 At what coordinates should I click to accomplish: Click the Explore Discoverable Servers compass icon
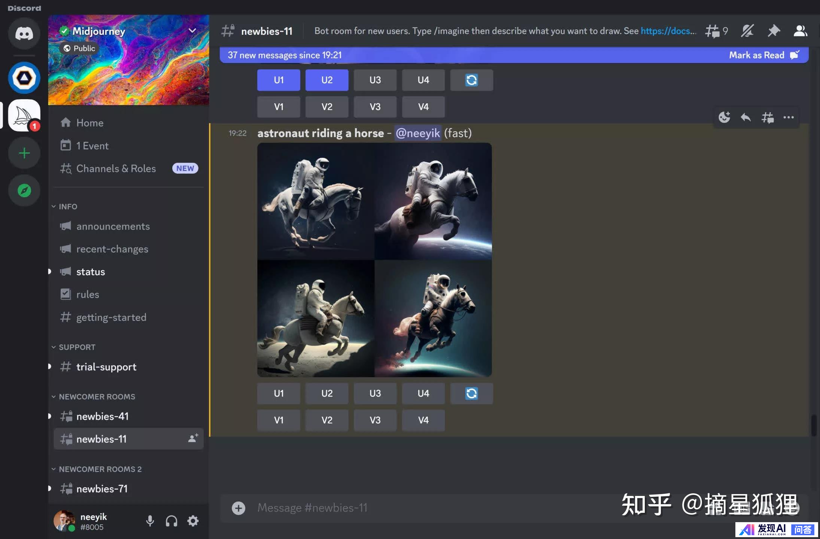pyautogui.click(x=24, y=191)
